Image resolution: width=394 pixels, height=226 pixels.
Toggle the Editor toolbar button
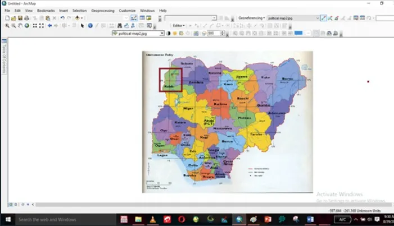tap(134, 18)
